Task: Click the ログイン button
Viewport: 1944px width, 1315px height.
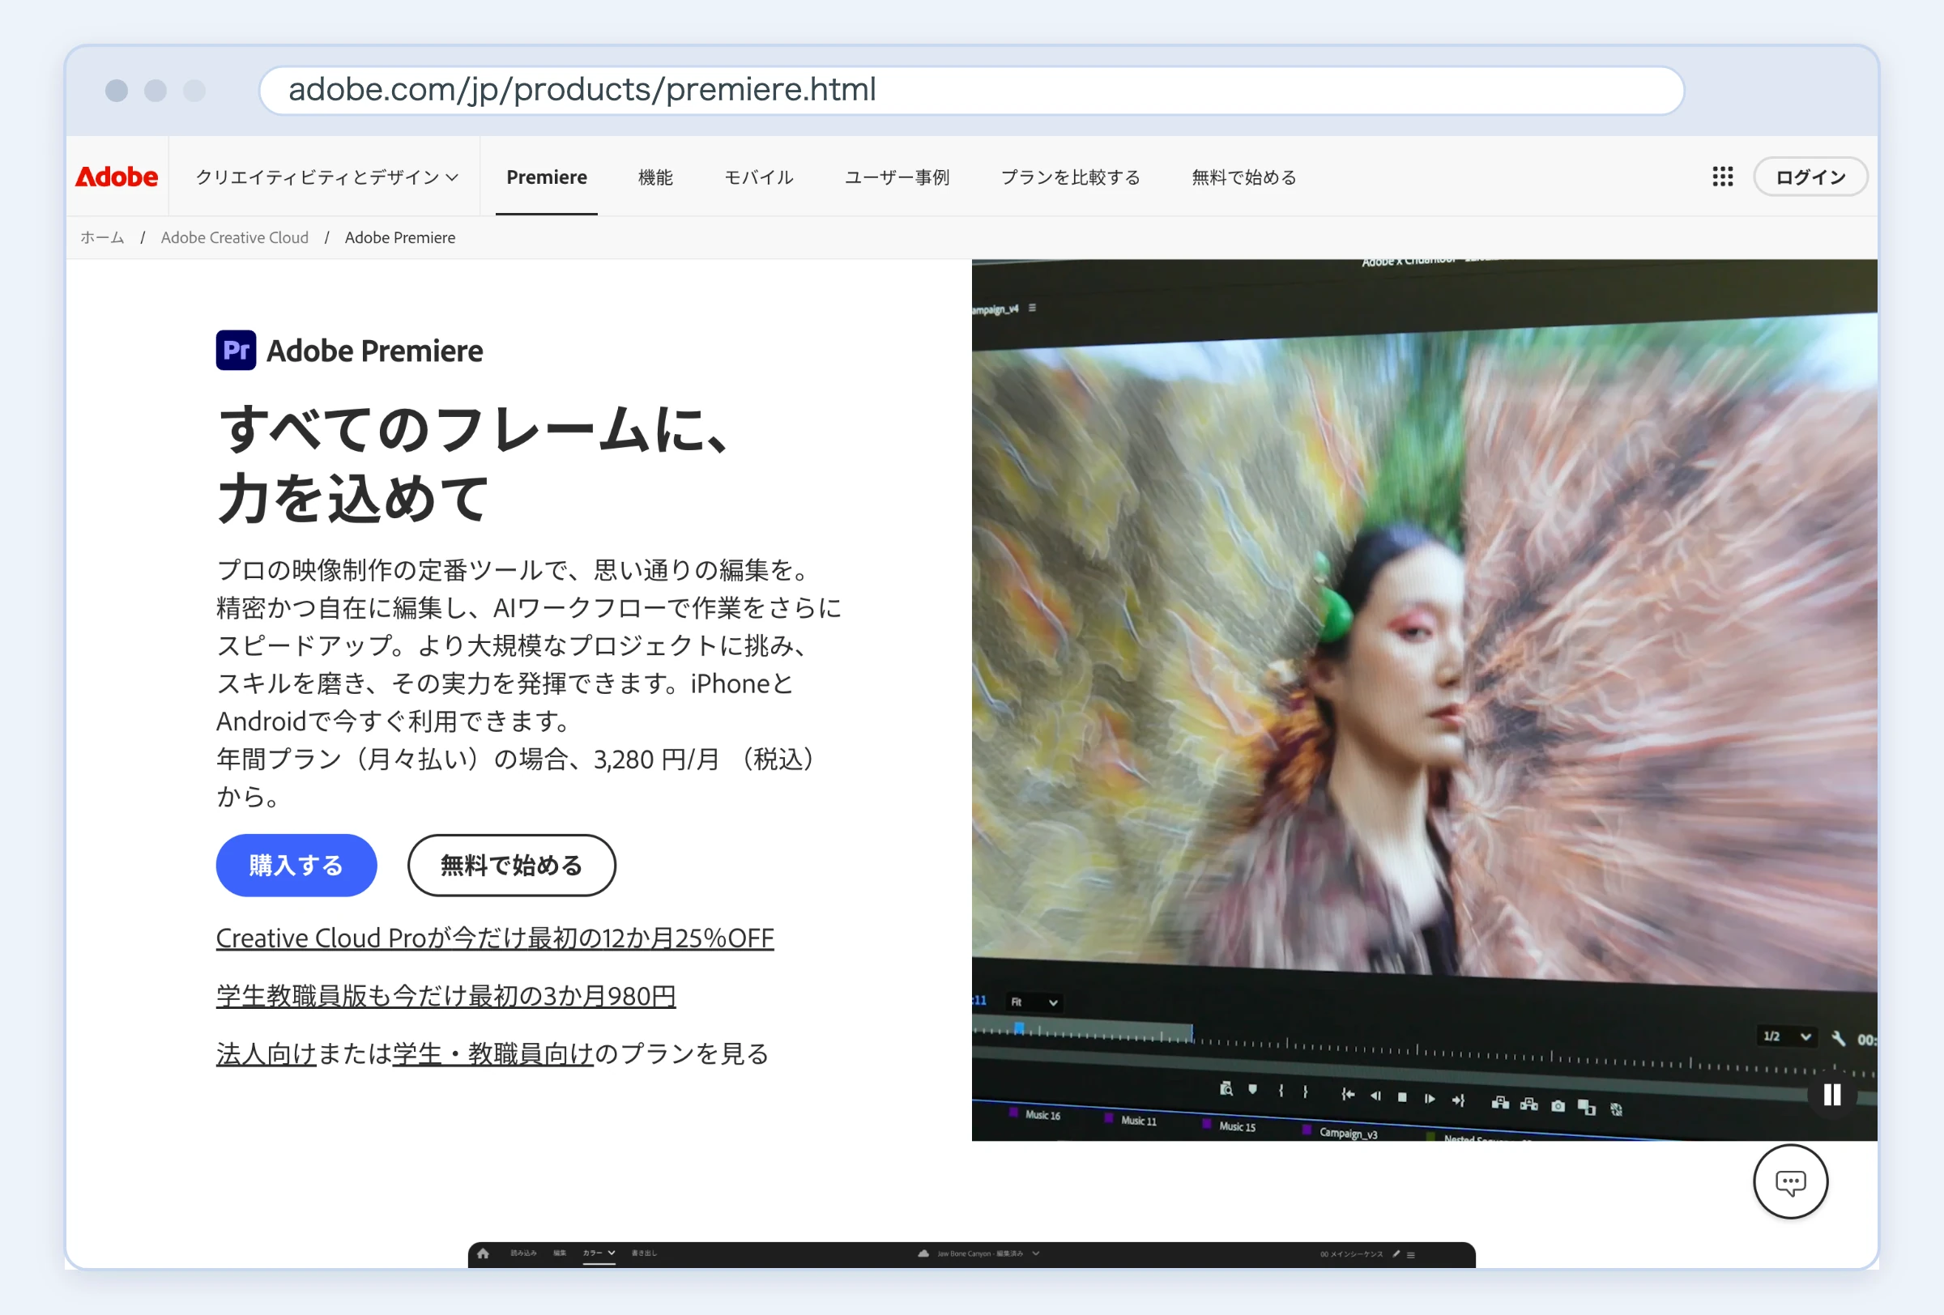Action: pyautogui.click(x=1810, y=177)
